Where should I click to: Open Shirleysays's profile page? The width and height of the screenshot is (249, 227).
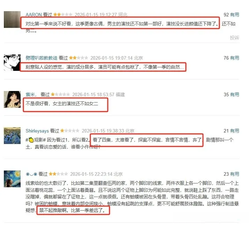click(x=37, y=131)
